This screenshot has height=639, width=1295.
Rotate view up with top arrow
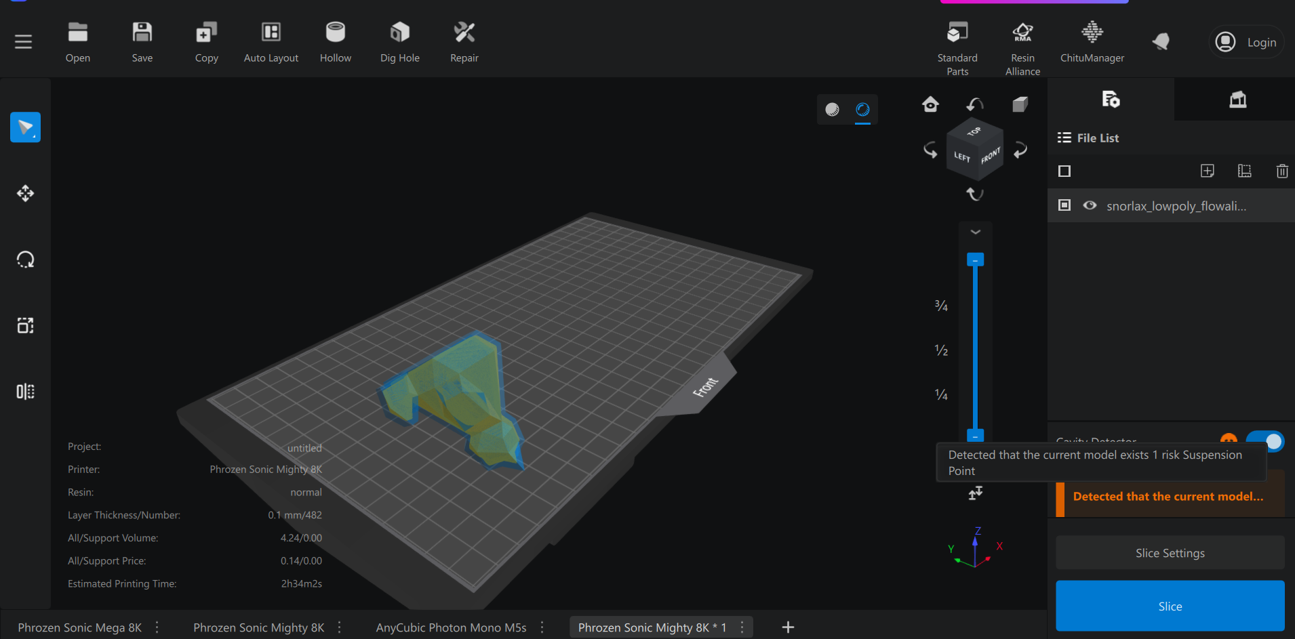(x=975, y=104)
